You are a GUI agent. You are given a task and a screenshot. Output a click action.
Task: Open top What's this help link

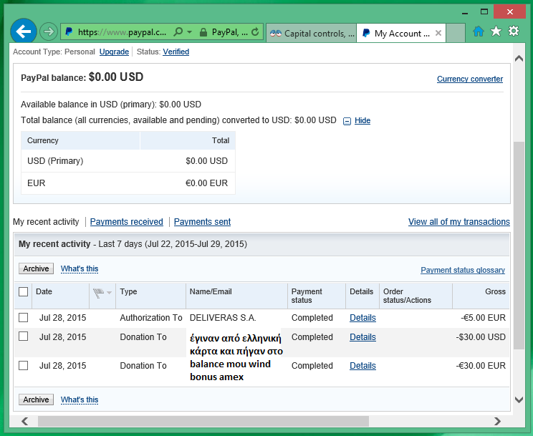(80, 268)
